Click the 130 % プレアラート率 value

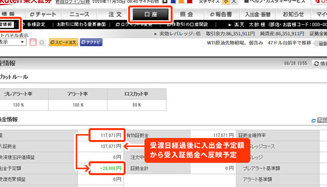(18, 105)
